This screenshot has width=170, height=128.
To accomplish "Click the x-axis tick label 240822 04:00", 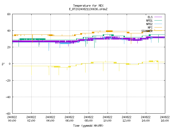I will point(50,119).
